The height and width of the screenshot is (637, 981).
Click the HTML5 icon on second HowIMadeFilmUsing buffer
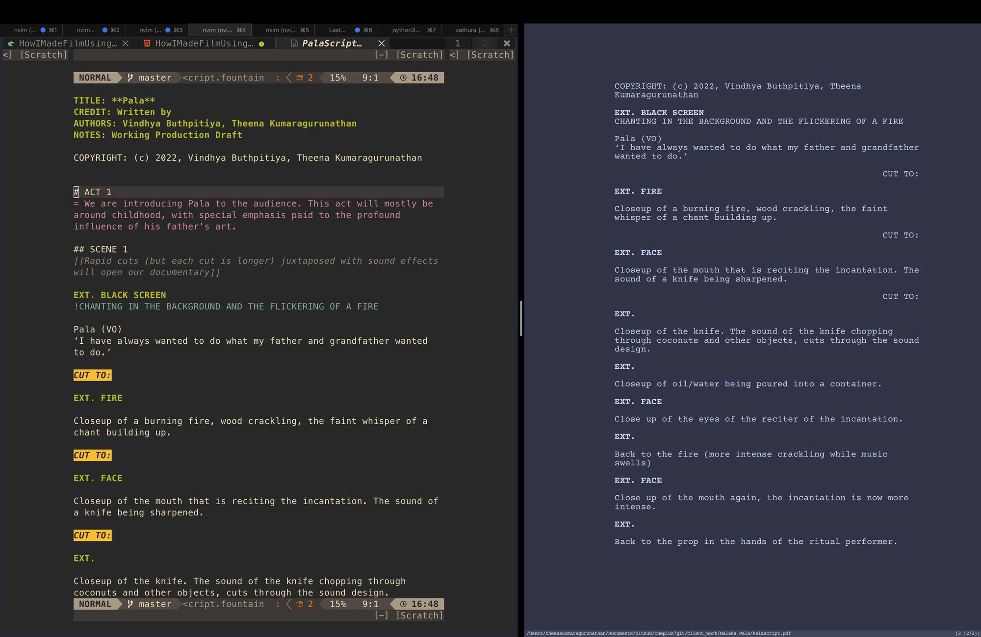coord(148,43)
